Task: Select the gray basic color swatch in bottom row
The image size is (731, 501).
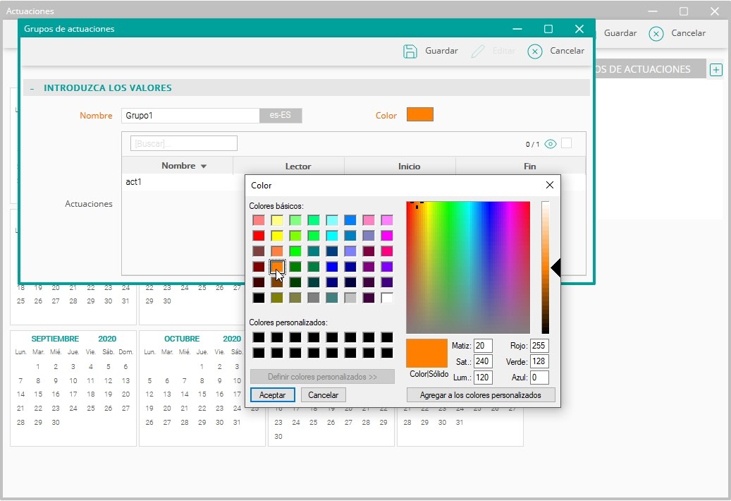Action: tap(313, 298)
